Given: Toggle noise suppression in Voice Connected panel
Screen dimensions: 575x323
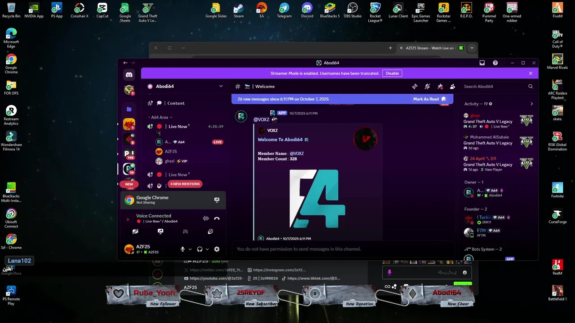Looking at the screenshot, I should click(206, 218).
